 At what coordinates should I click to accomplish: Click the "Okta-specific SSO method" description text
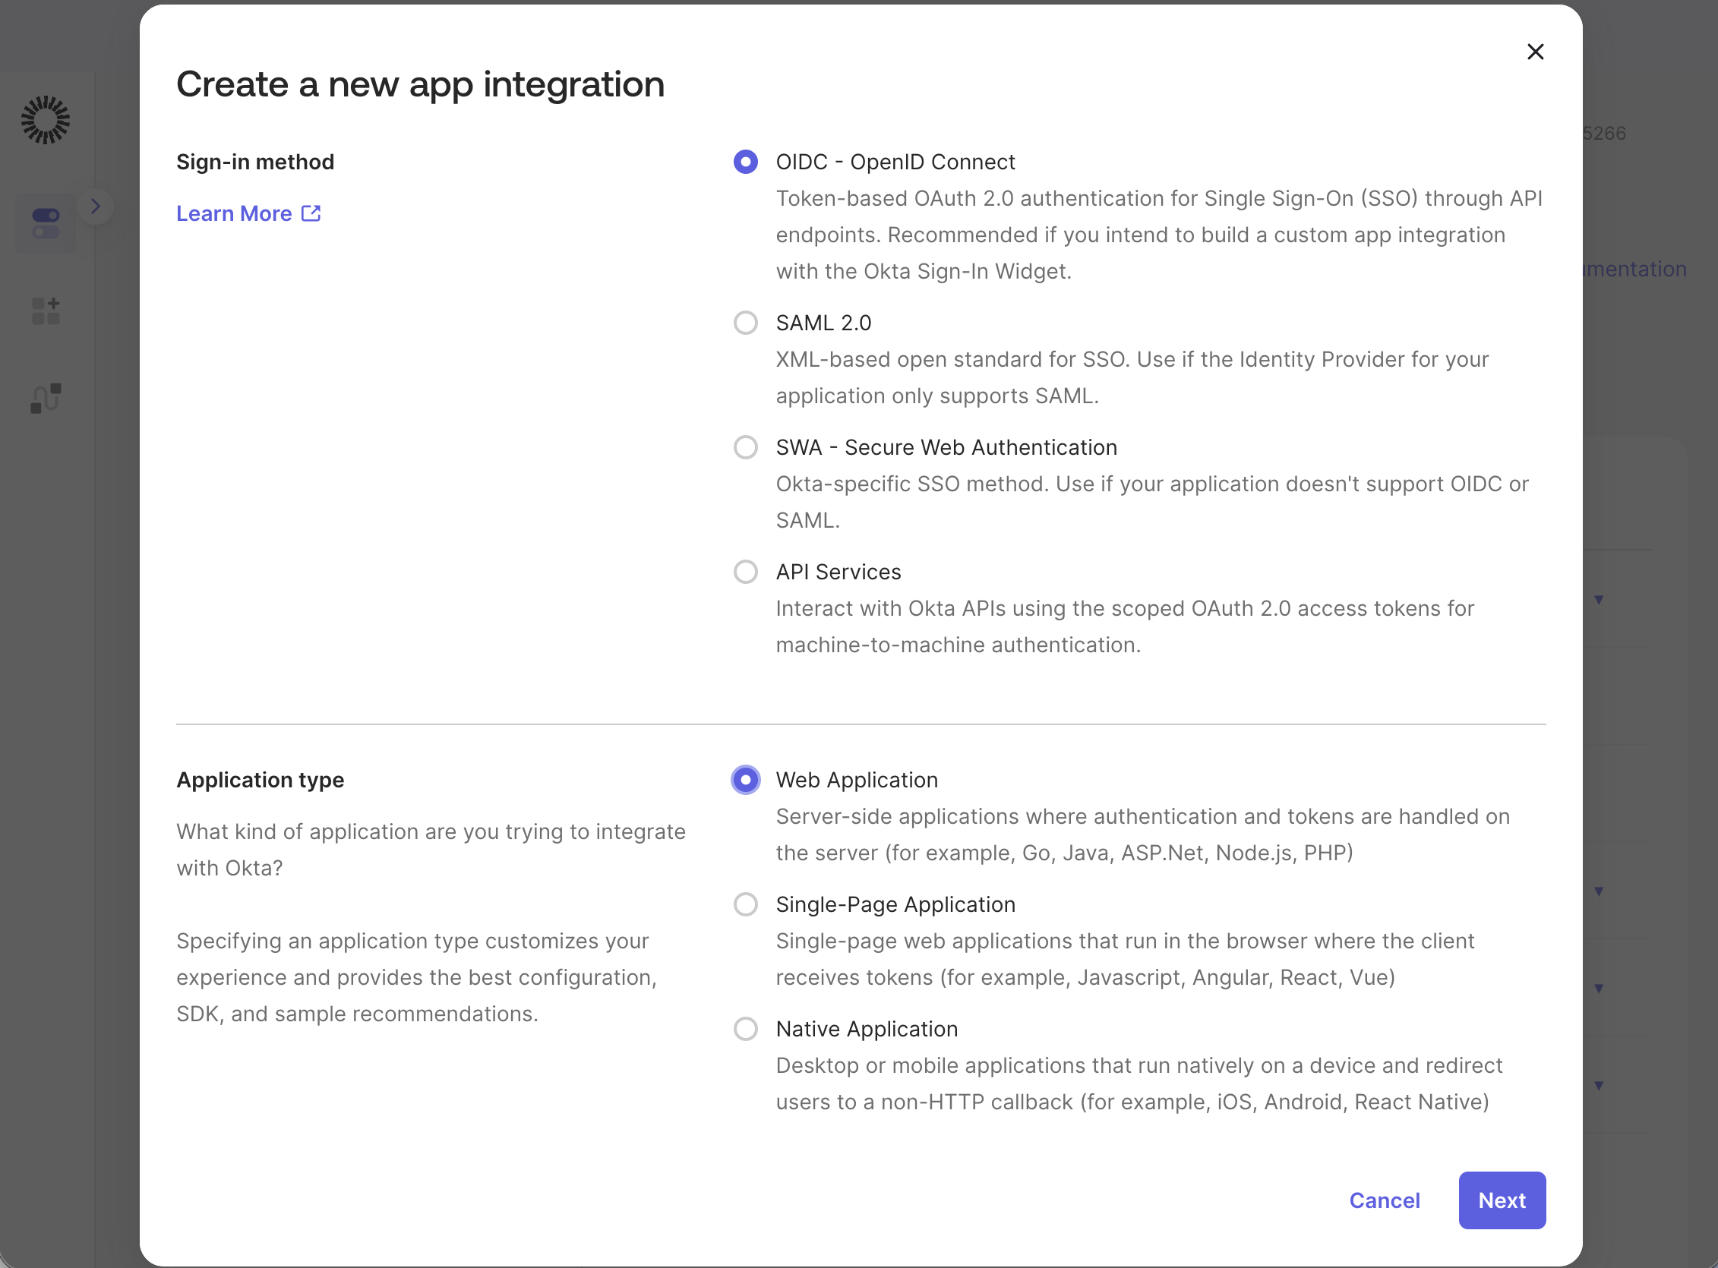[1152, 502]
